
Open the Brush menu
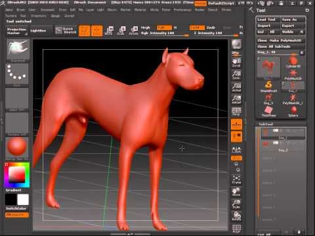21,10
